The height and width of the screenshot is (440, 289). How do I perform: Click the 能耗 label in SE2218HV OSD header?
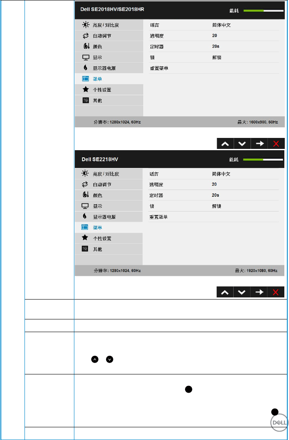(x=234, y=159)
